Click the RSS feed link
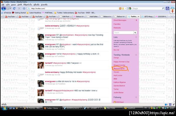 pos(120,102)
